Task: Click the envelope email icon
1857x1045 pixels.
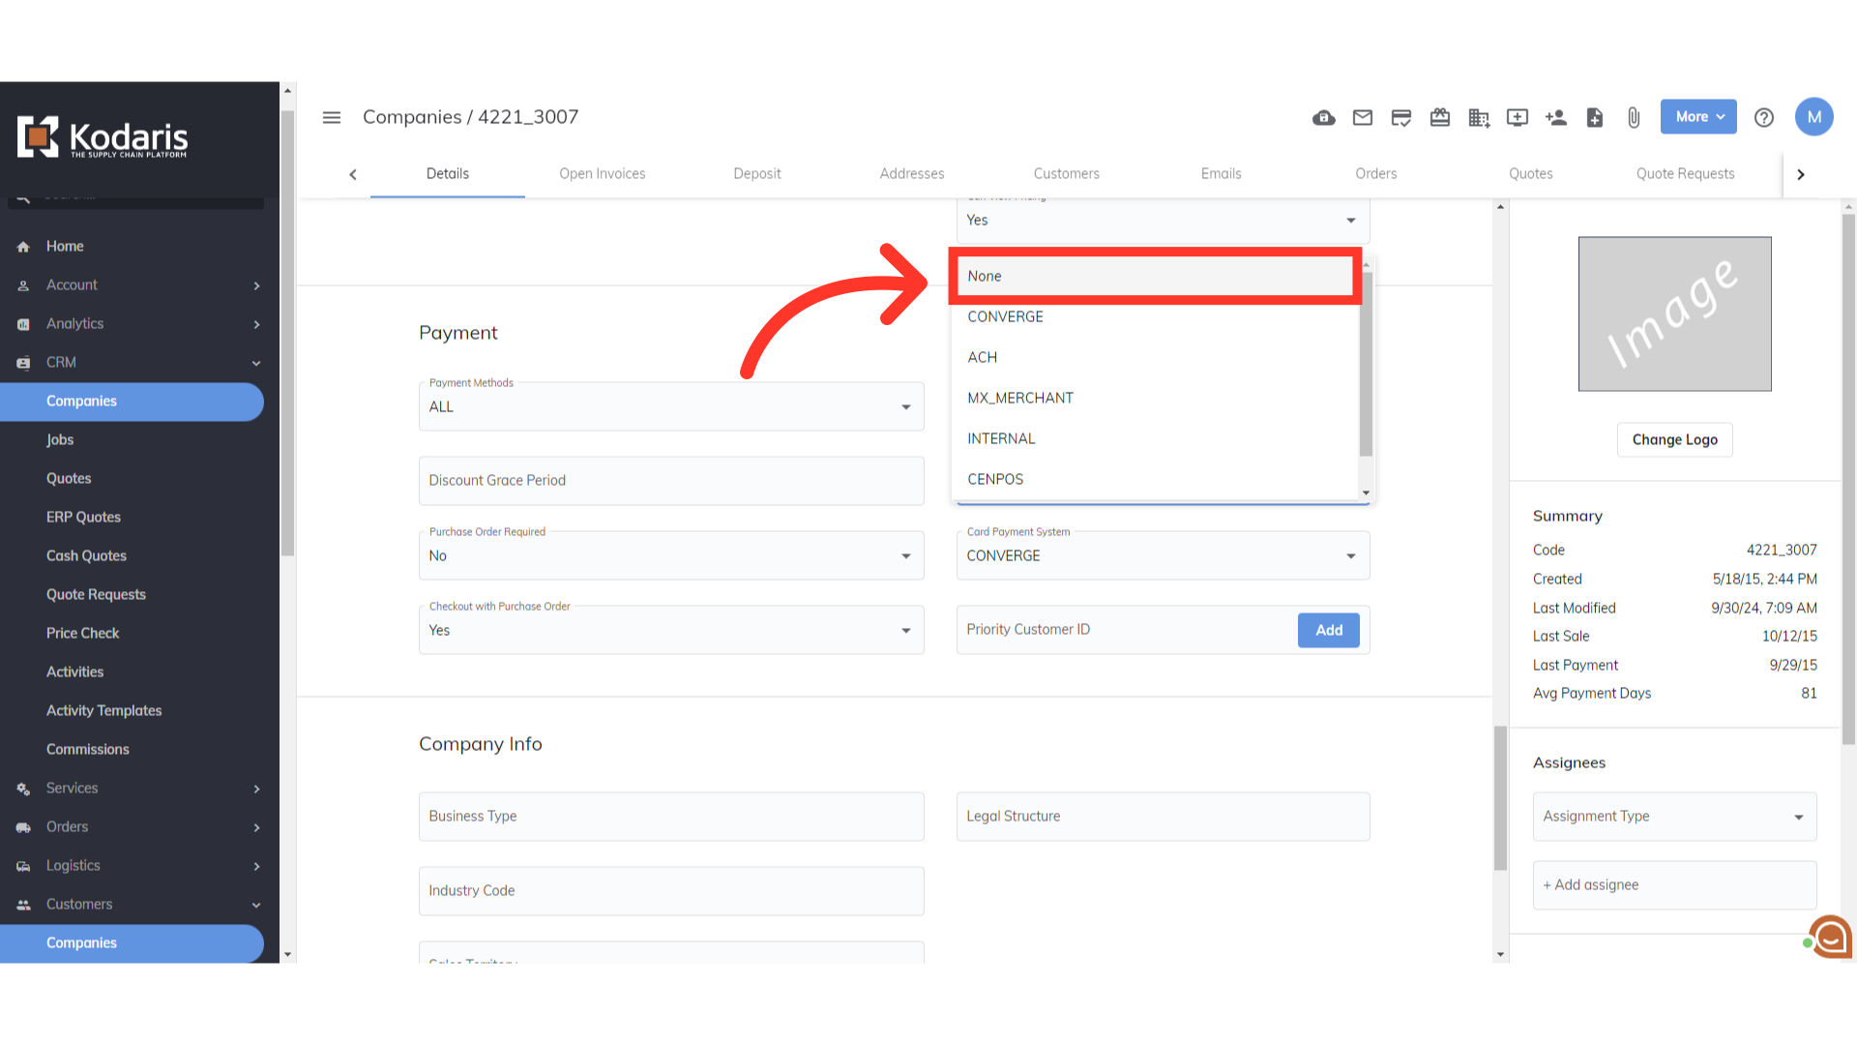Action: point(1362,118)
